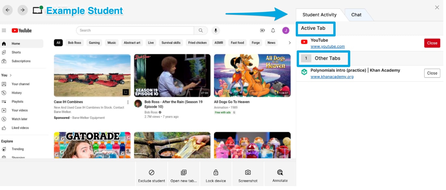Open Your channel in sidebar
This screenshot has height=190, width=446.
[x=22, y=84]
